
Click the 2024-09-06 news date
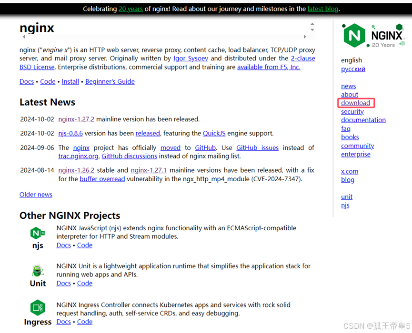(37, 148)
